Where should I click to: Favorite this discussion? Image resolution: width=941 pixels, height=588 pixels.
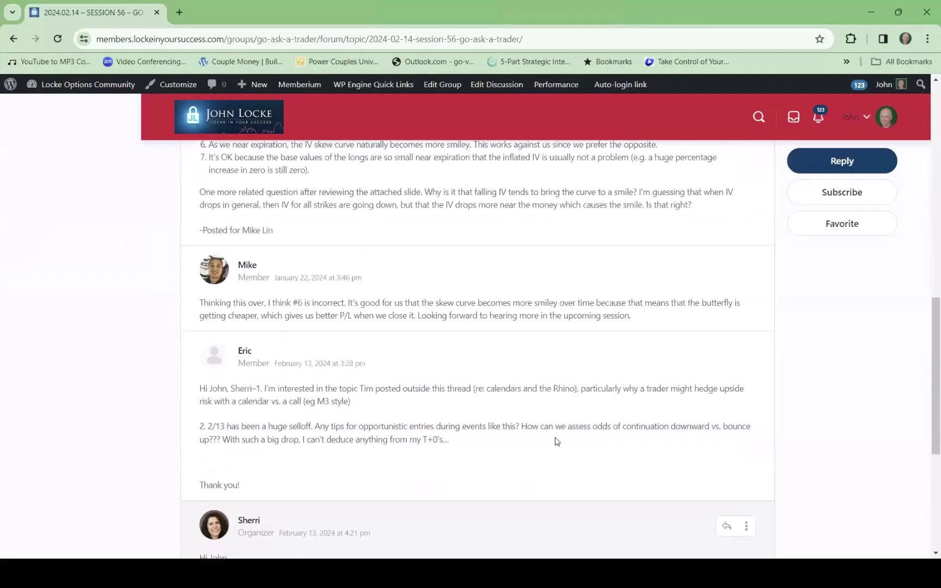tap(842, 224)
